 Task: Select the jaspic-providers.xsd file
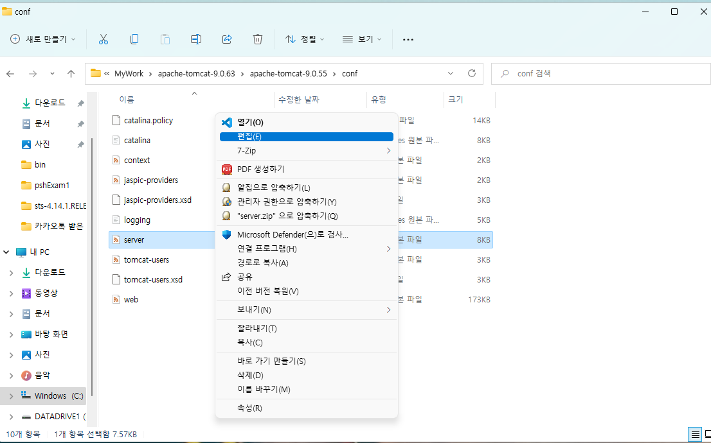[x=157, y=200]
